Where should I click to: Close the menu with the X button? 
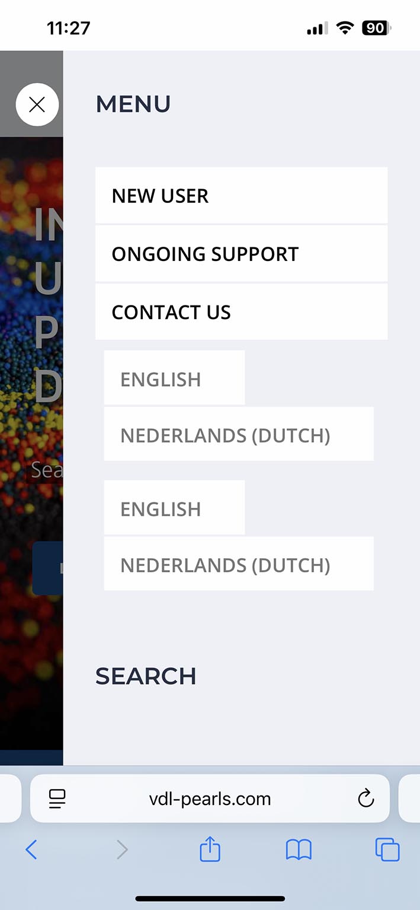click(37, 105)
